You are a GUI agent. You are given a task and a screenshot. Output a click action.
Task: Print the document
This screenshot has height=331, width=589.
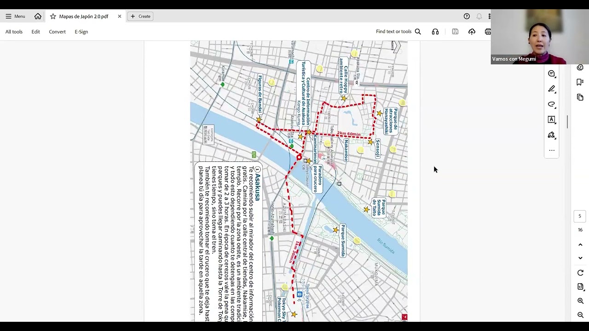[x=487, y=32]
